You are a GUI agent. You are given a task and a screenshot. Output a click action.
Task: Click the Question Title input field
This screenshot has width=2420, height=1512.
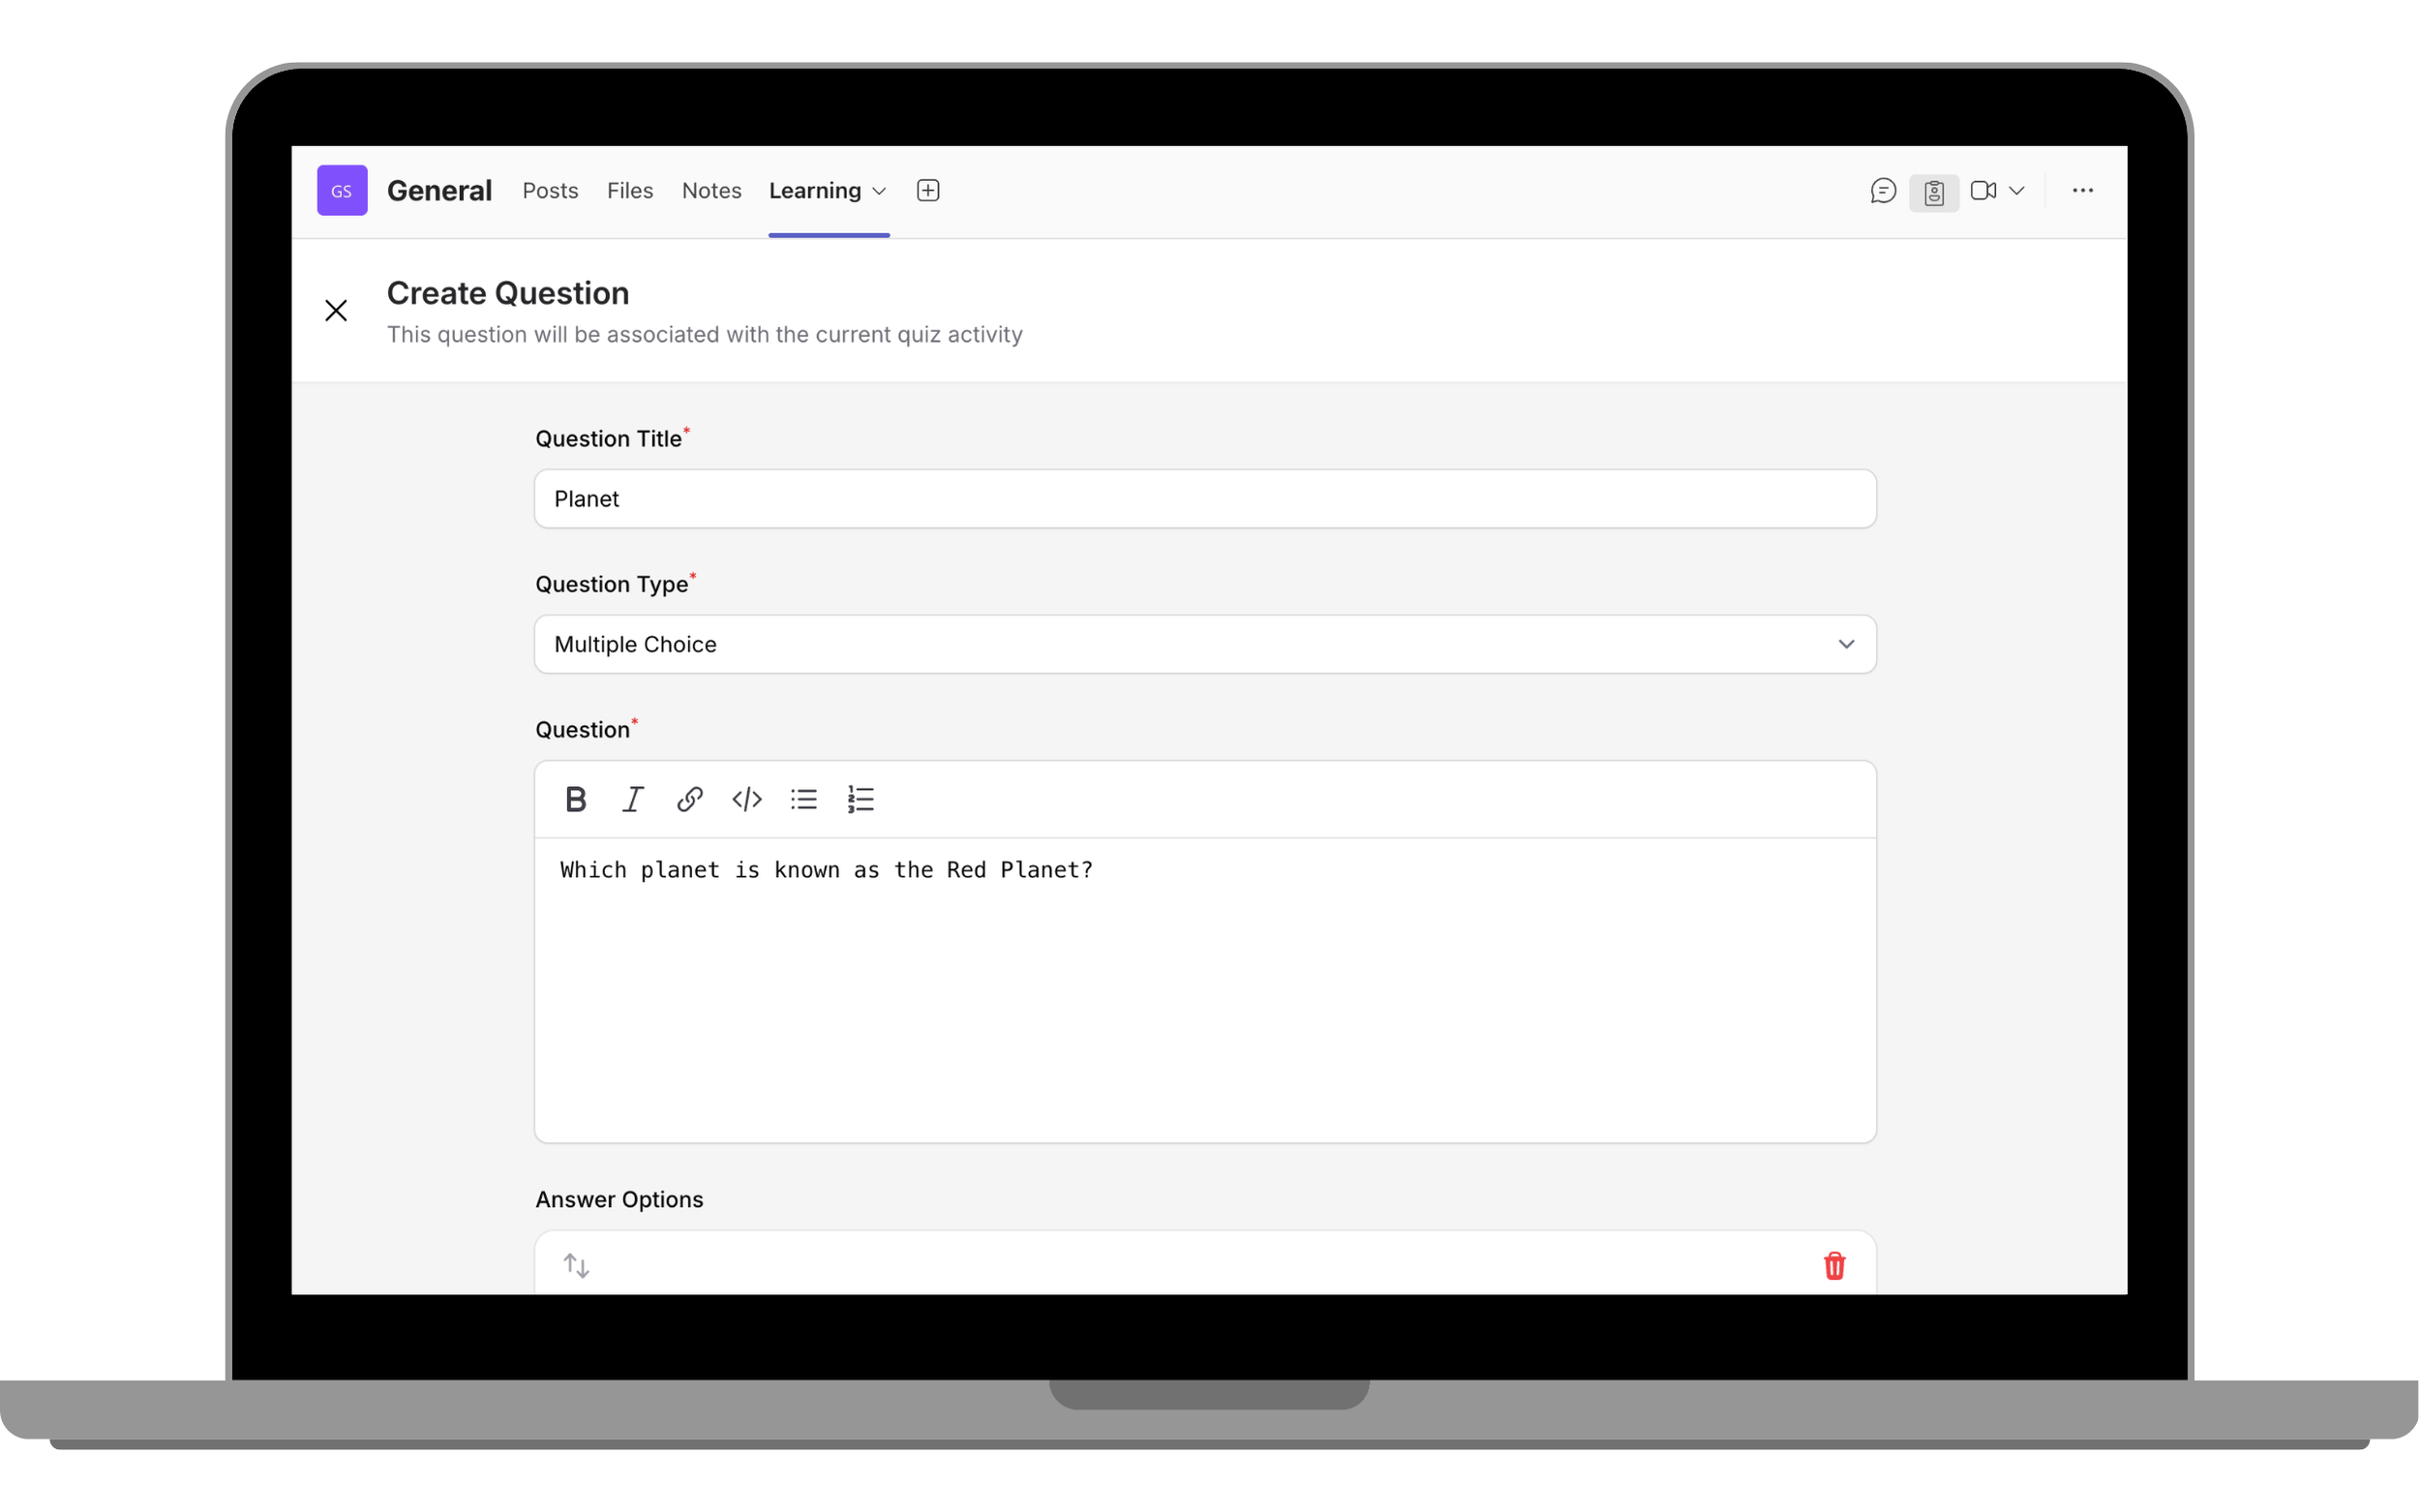(1204, 498)
